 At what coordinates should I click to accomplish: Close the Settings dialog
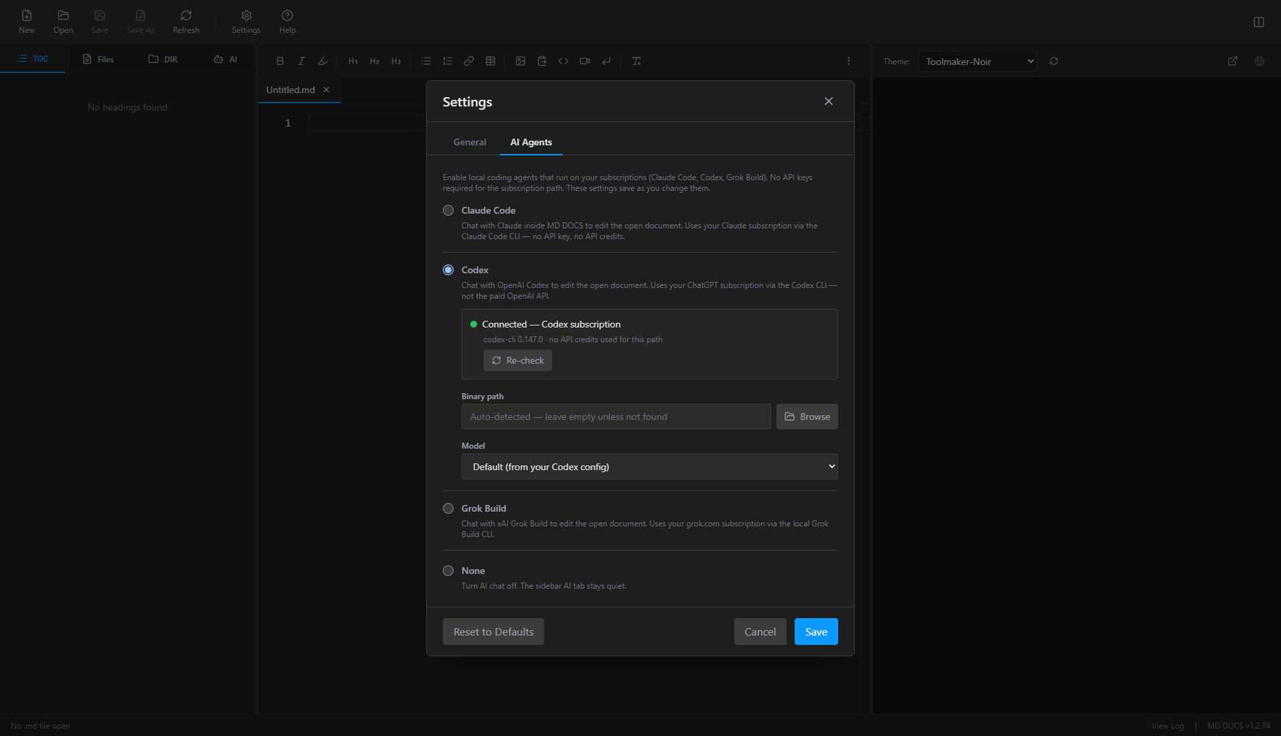coord(829,101)
